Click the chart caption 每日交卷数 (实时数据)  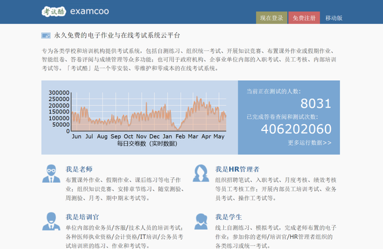[147, 144]
